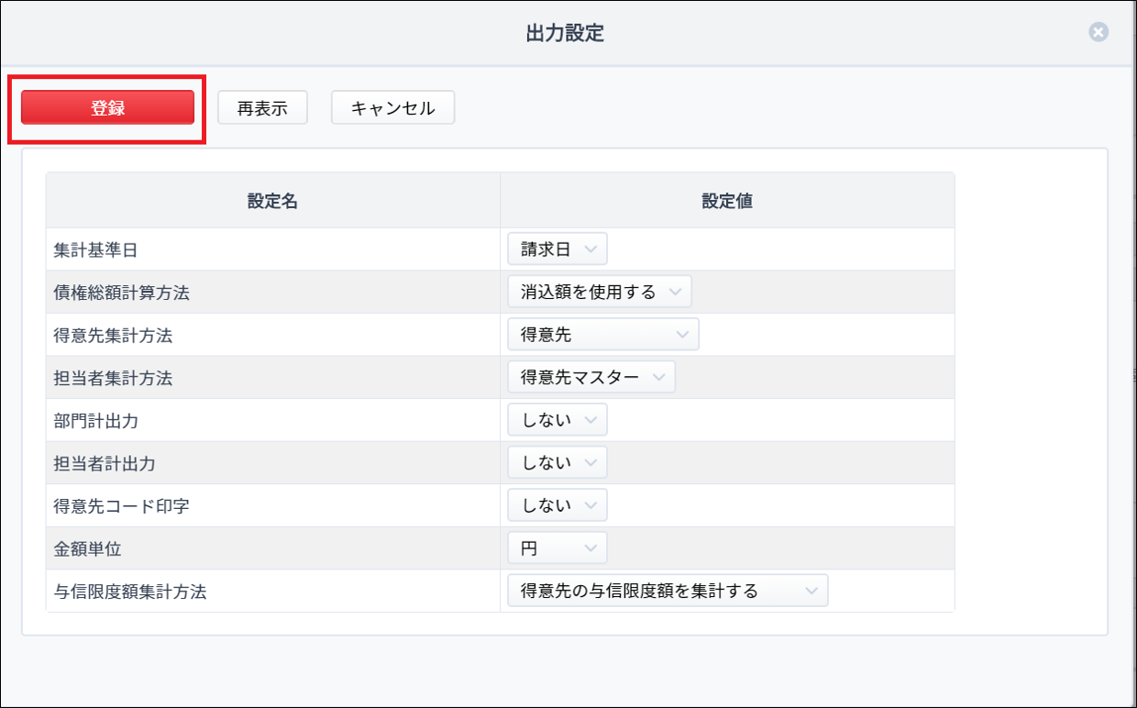Open the 得意先コード印字 dropdown
The image size is (1137, 708).
557,505
